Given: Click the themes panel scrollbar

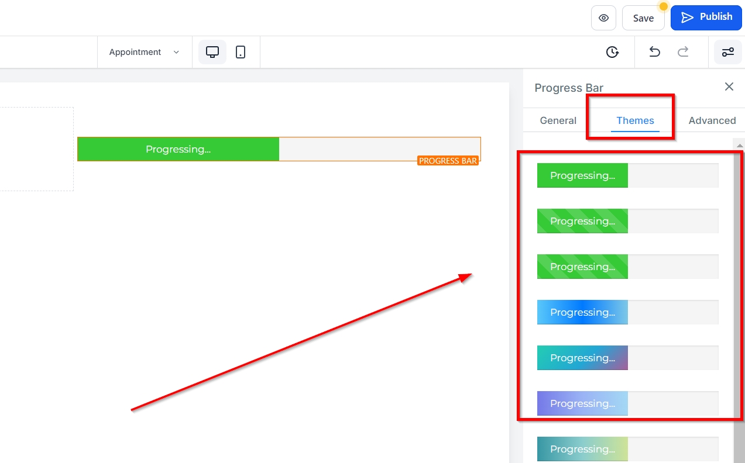Looking at the screenshot, I should [739, 292].
